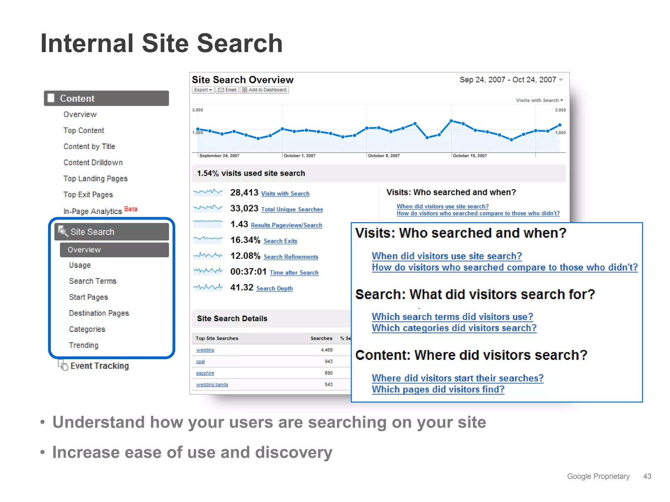The height and width of the screenshot is (502, 670).
Task: Click the Visits with Search sparkline
Action: click(208, 192)
